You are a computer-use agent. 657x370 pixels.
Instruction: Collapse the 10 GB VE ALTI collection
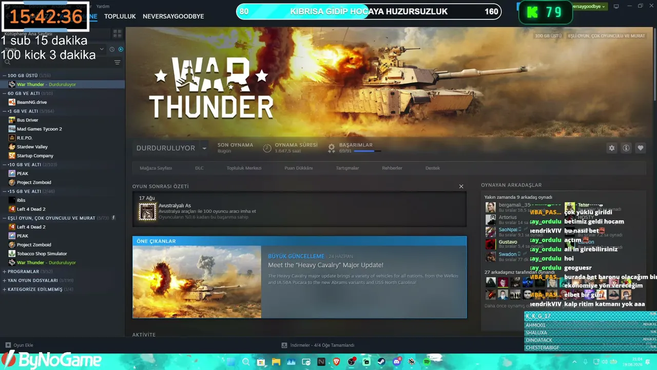(5, 164)
